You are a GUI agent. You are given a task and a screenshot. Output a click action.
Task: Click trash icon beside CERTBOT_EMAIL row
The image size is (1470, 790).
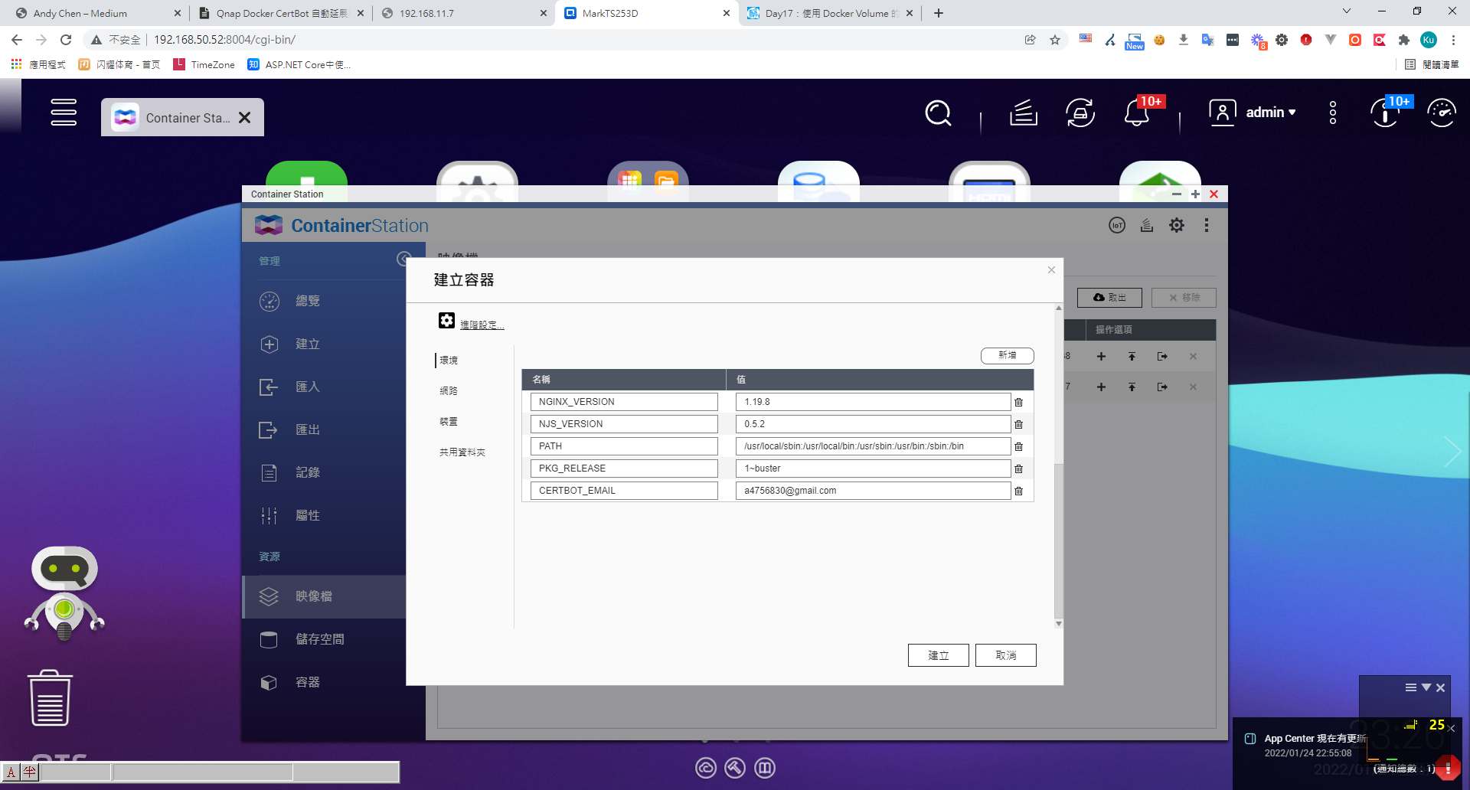[1018, 491]
